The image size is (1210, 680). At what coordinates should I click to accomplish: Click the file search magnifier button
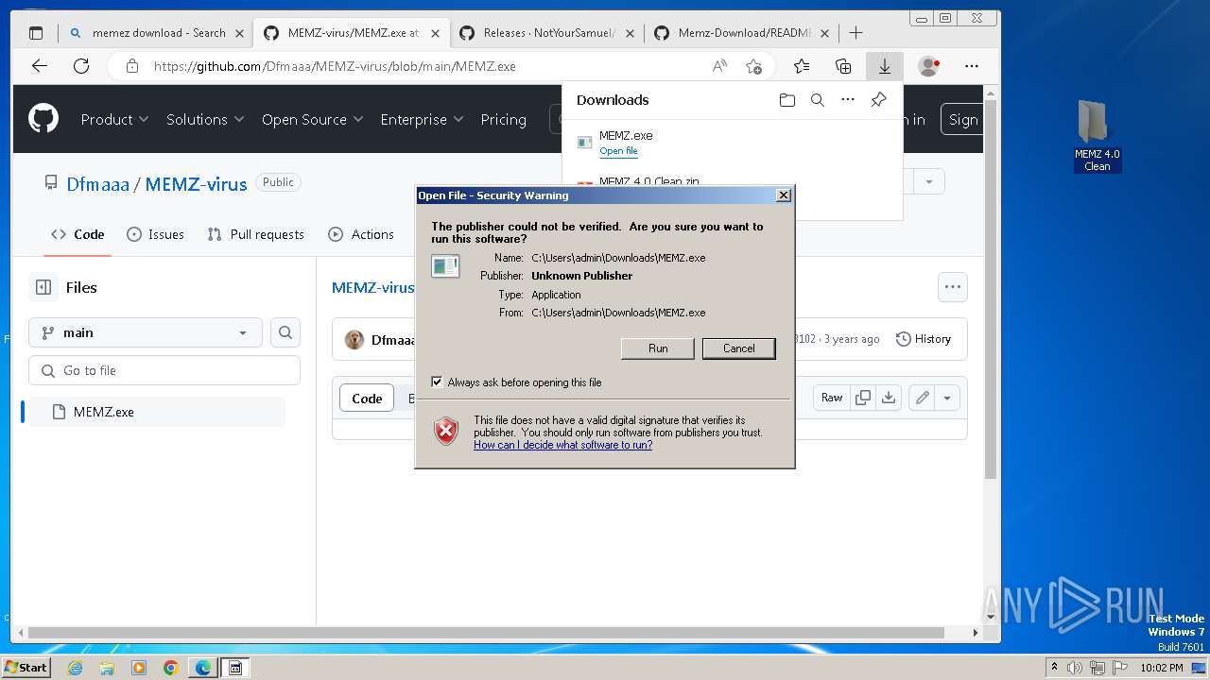click(285, 332)
